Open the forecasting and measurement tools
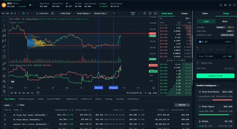Viewport: 237px width, 129px height. pos(4,41)
